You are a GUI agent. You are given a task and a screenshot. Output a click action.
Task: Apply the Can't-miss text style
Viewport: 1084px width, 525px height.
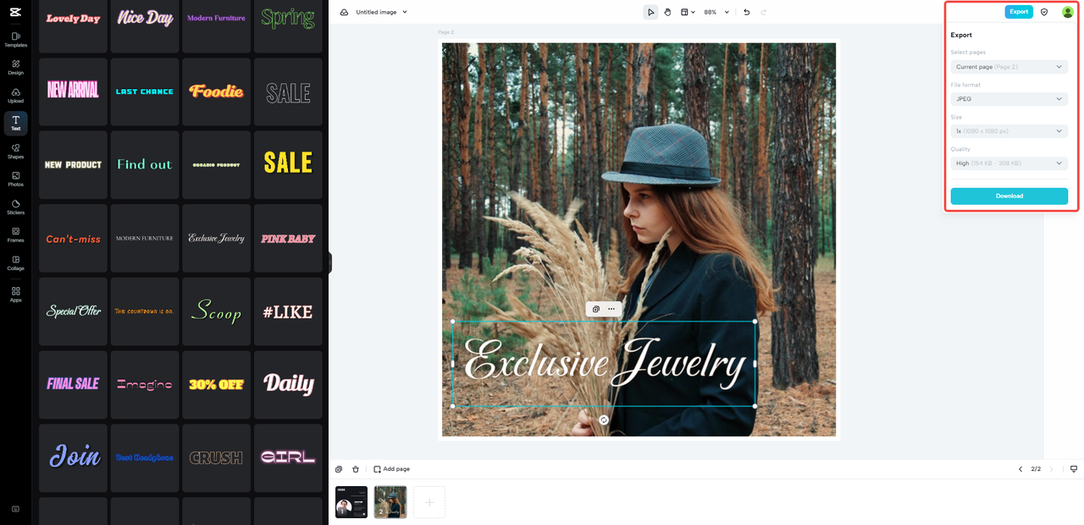(73, 238)
